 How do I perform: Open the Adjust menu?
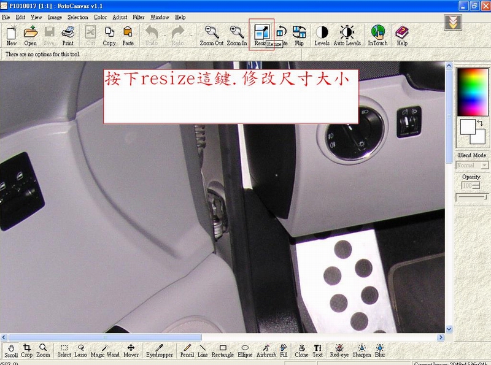pos(120,17)
